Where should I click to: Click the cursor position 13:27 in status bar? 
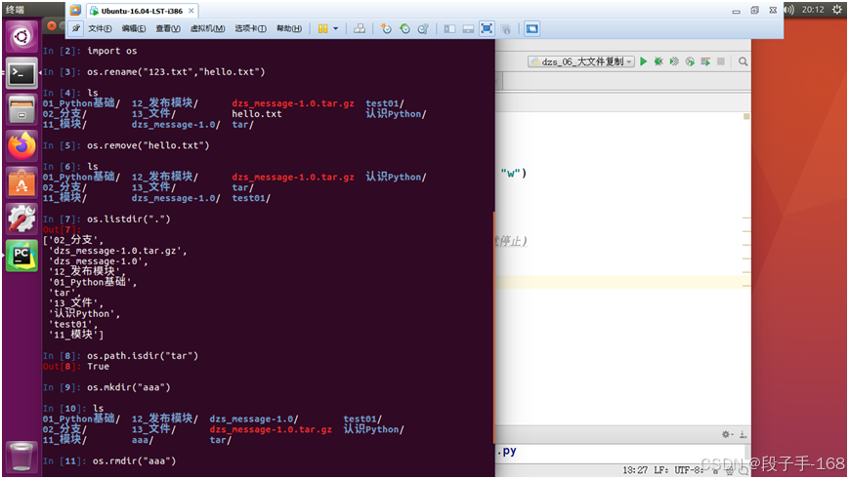pos(635,470)
